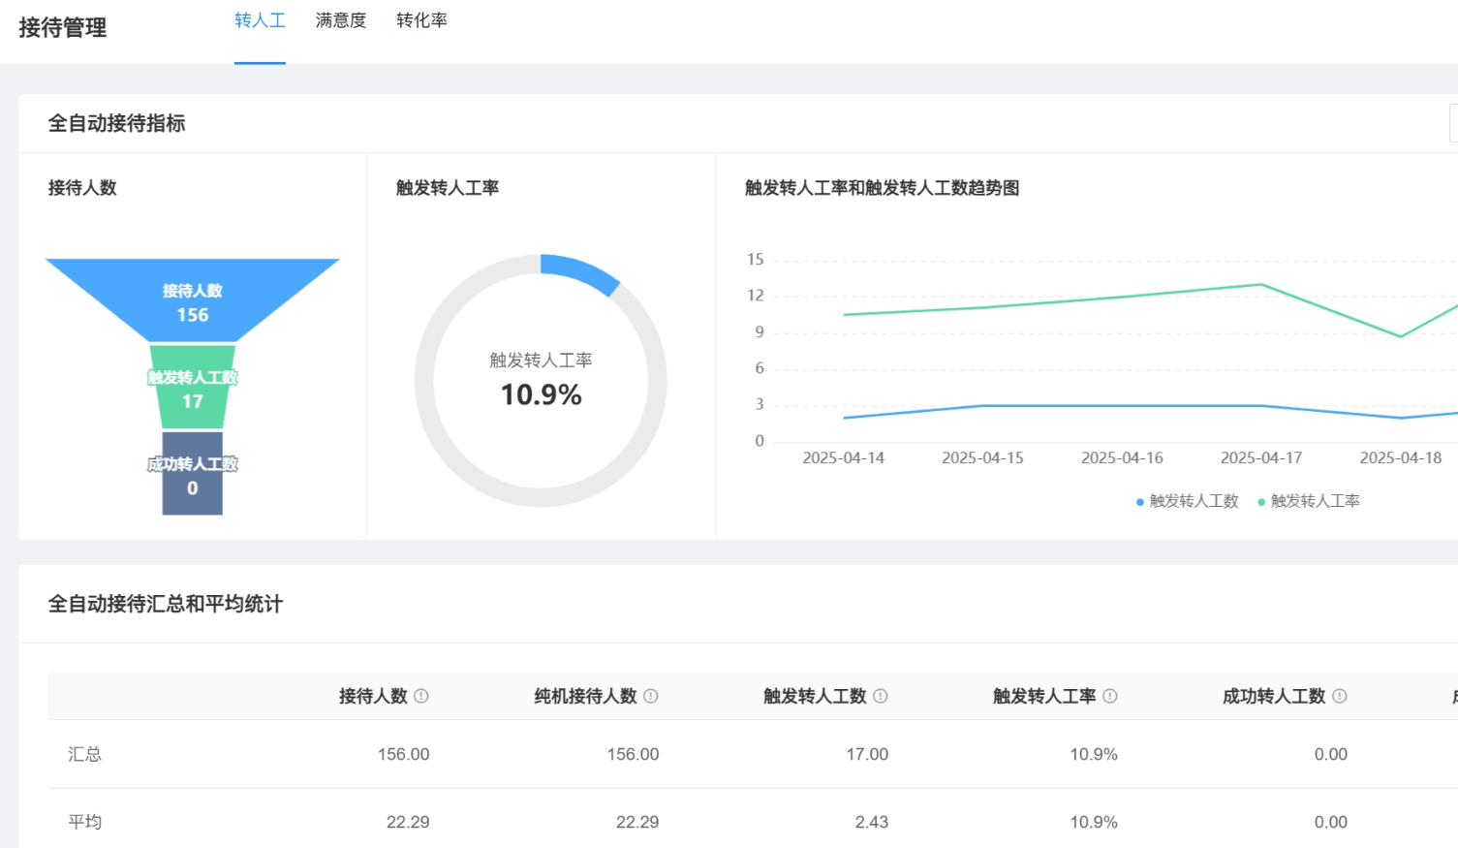Click the 触发转人工数 column header

point(815,696)
